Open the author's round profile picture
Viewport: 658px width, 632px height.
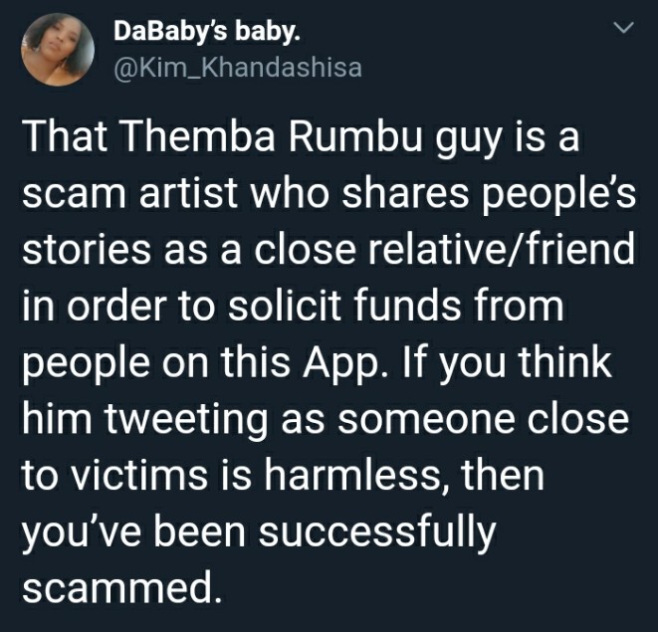click(x=58, y=50)
